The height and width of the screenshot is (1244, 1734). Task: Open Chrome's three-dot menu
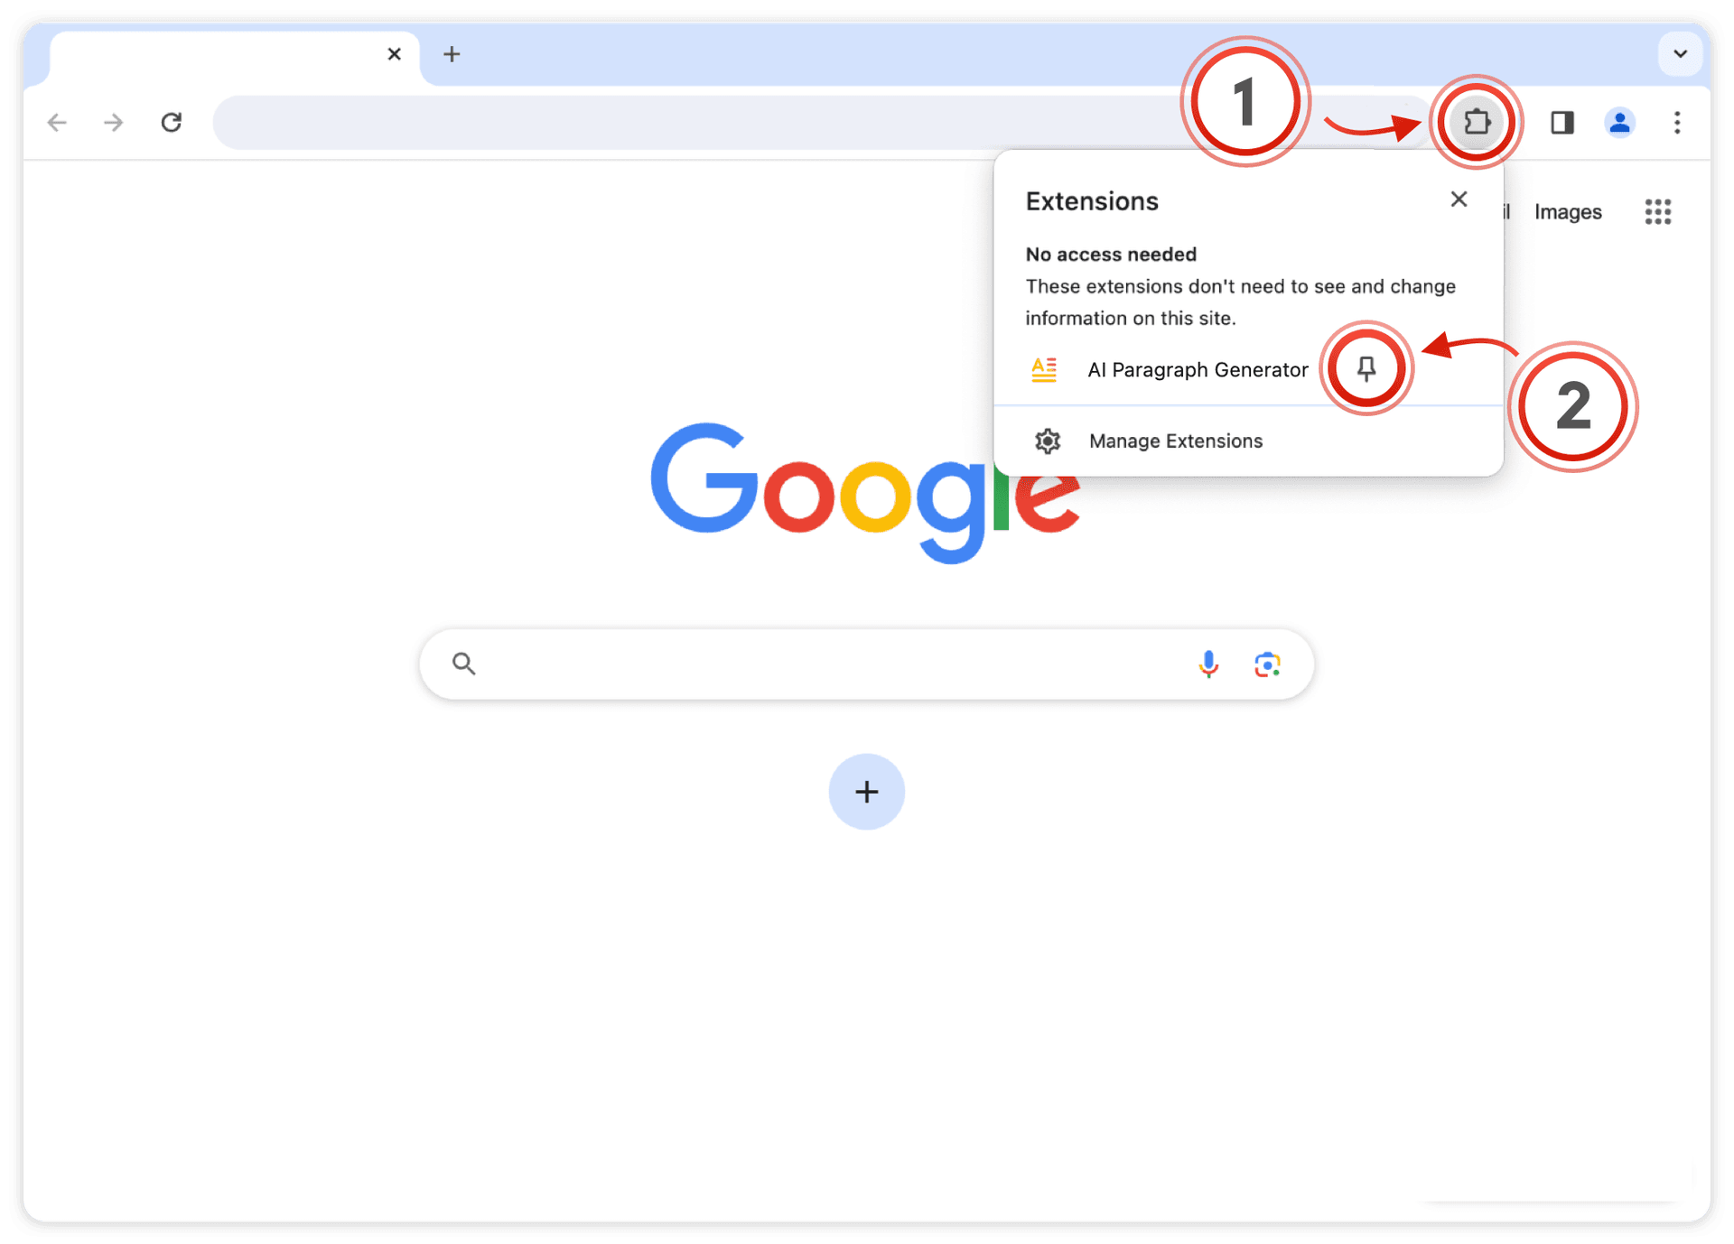tap(1677, 122)
